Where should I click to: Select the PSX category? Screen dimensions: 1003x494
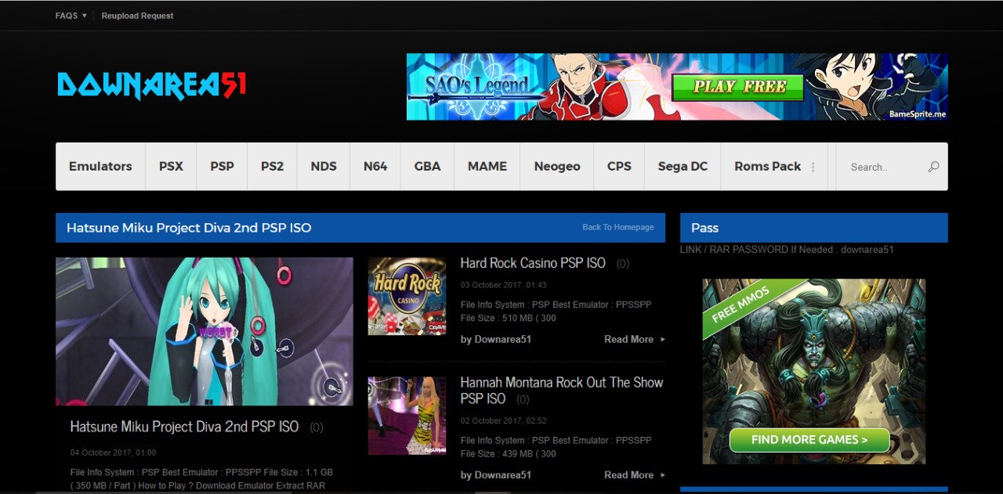pyautogui.click(x=171, y=166)
